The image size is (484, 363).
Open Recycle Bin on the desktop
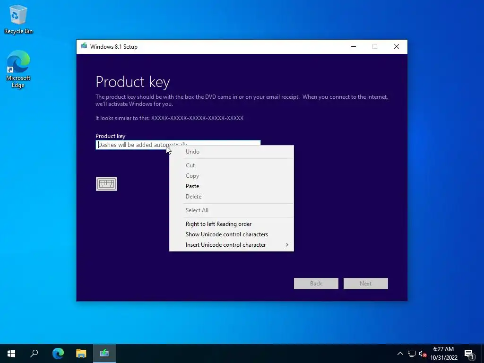pyautogui.click(x=18, y=19)
